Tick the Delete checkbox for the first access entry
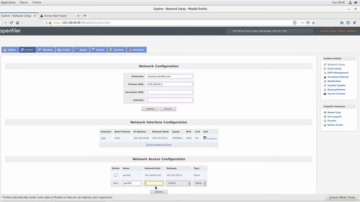The height and width of the screenshot is (202, 360). [x=116, y=175]
